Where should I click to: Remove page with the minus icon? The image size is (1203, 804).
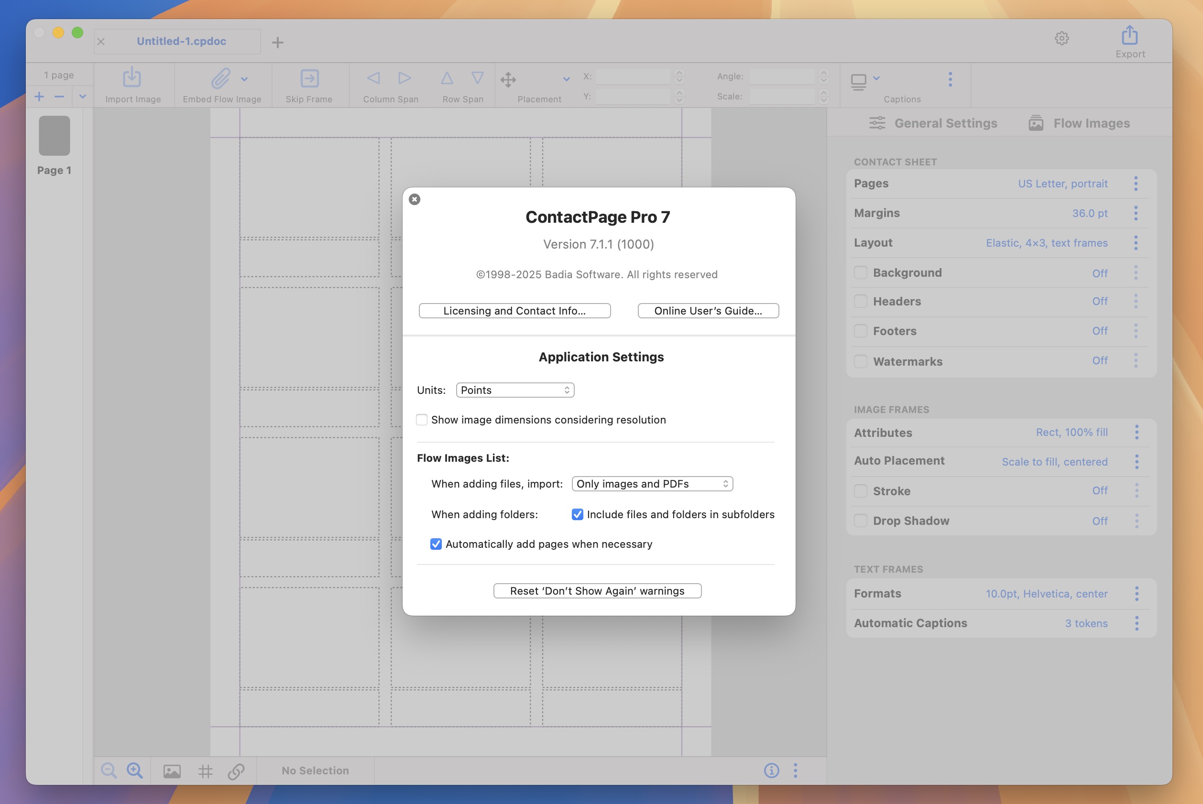click(59, 97)
